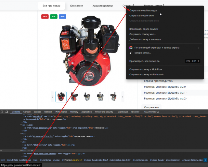Viewport: 208px width, 167px height.
Task: Click the CSS overview experiment flask icon
Action: pyautogui.click(x=158, y=112)
